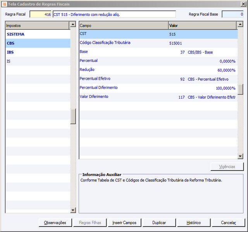The image size is (248, 232).
Task: Click the Campo grid scroll up arrow
Action: pos(240,24)
